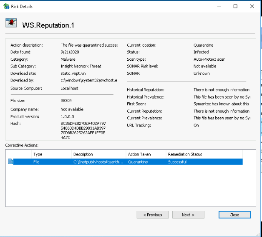Close the Risk Details window
Screen dimensions: 262x237
point(252,6)
